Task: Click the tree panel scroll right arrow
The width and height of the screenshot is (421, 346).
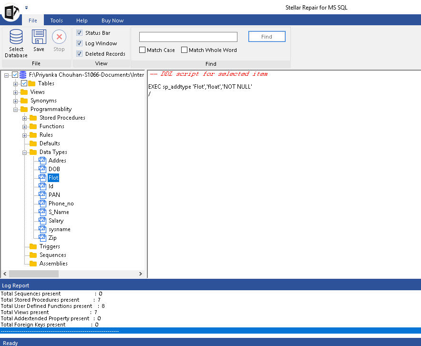Action: (141, 274)
